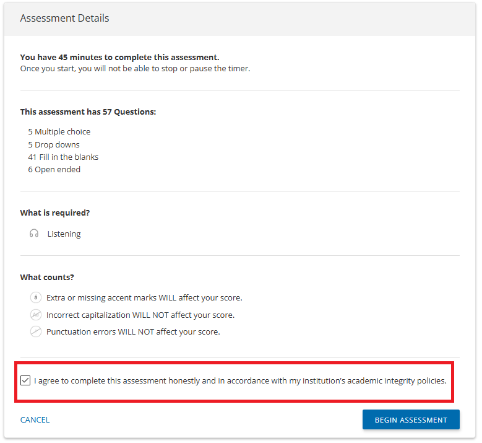Click the BEGIN ASSESSMENT button
The height and width of the screenshot is (443, 482).
(x=411, y=419)
